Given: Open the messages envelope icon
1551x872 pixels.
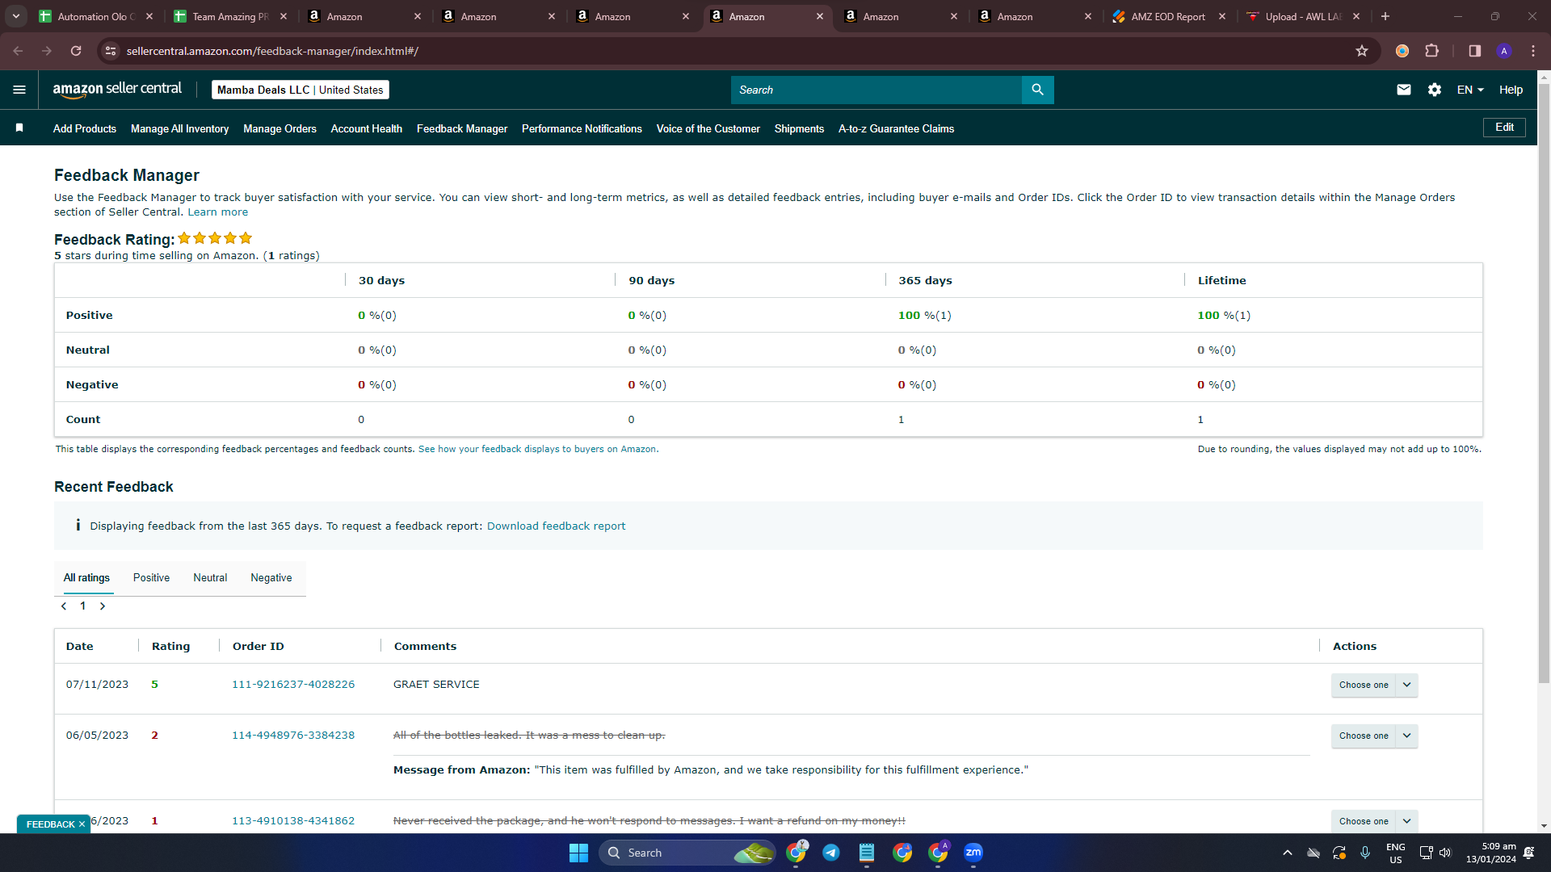Looking at the screenshot, I should [1404, 90].
